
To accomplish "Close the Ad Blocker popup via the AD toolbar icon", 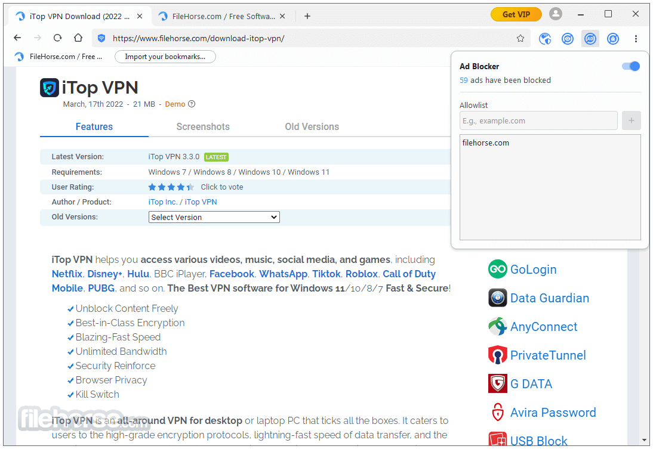I will tap(590, 39).
